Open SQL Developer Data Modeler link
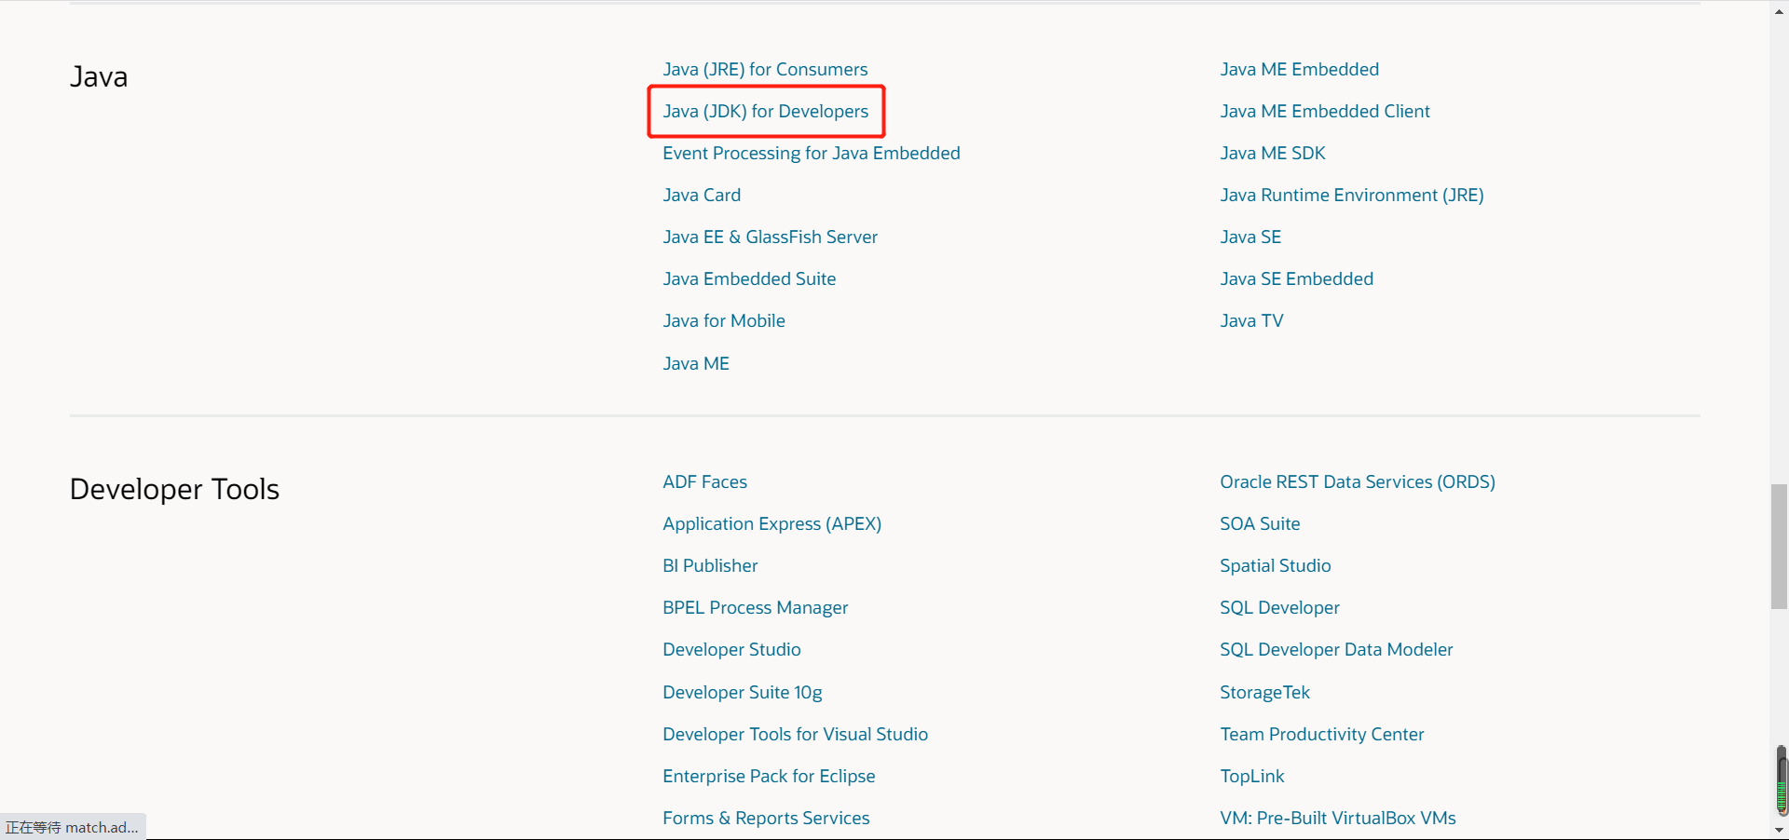 [1336, 650]
